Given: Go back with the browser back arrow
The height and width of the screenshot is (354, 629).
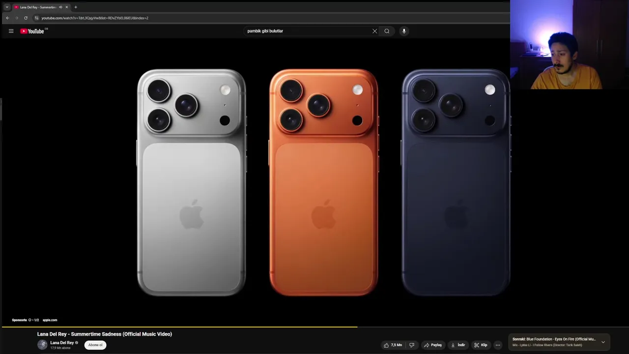Looking at the screenshot, I should [7, 18].
